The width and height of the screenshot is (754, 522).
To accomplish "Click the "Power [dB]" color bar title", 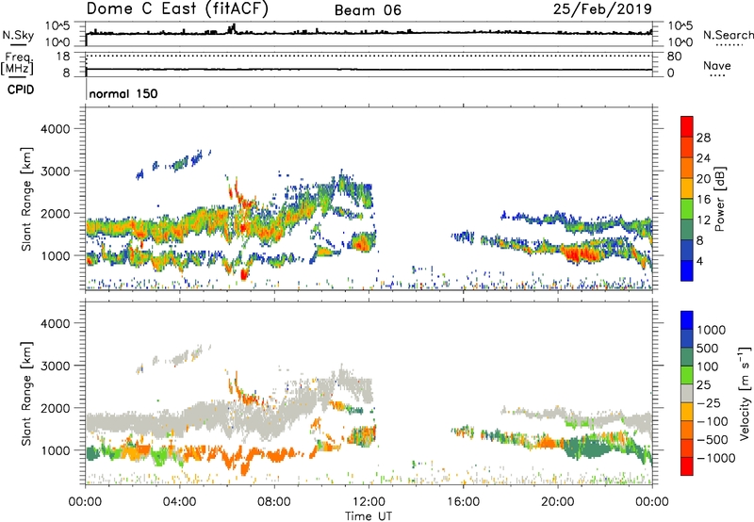I will coord(719,199).
